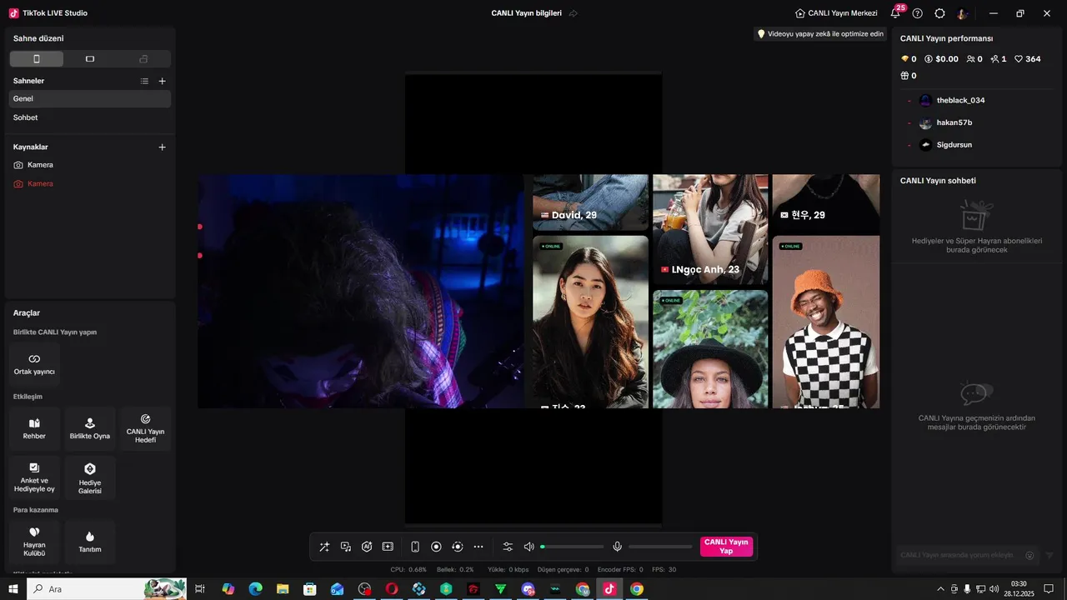The height and width of the screenshot is (600, 1067).
Task: Click the David, 29 profile card
Action: pos(590,202)
